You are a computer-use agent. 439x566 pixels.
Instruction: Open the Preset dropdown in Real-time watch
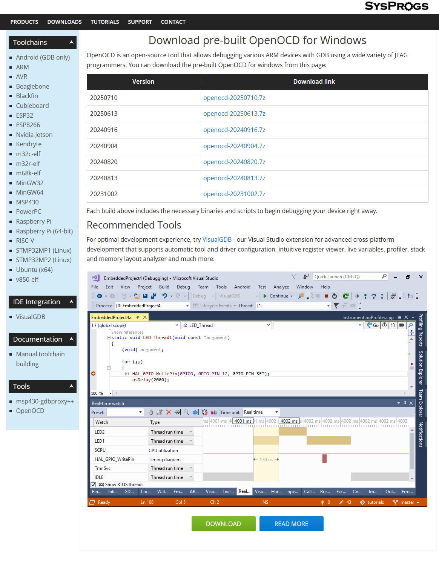point(124,412)
